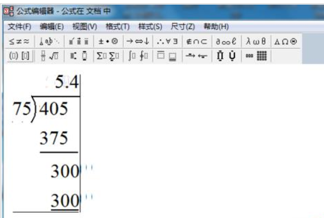Open the 视图(V) menu
Screen dimensions: 324x218
85,27
